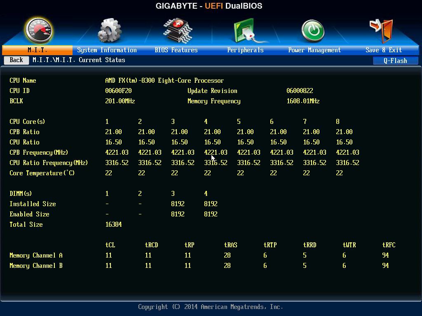Image resolution: width=422 pixels, height=316 pixels.
Task: Click the tRRD column header
Action: [x=309, y=245]
